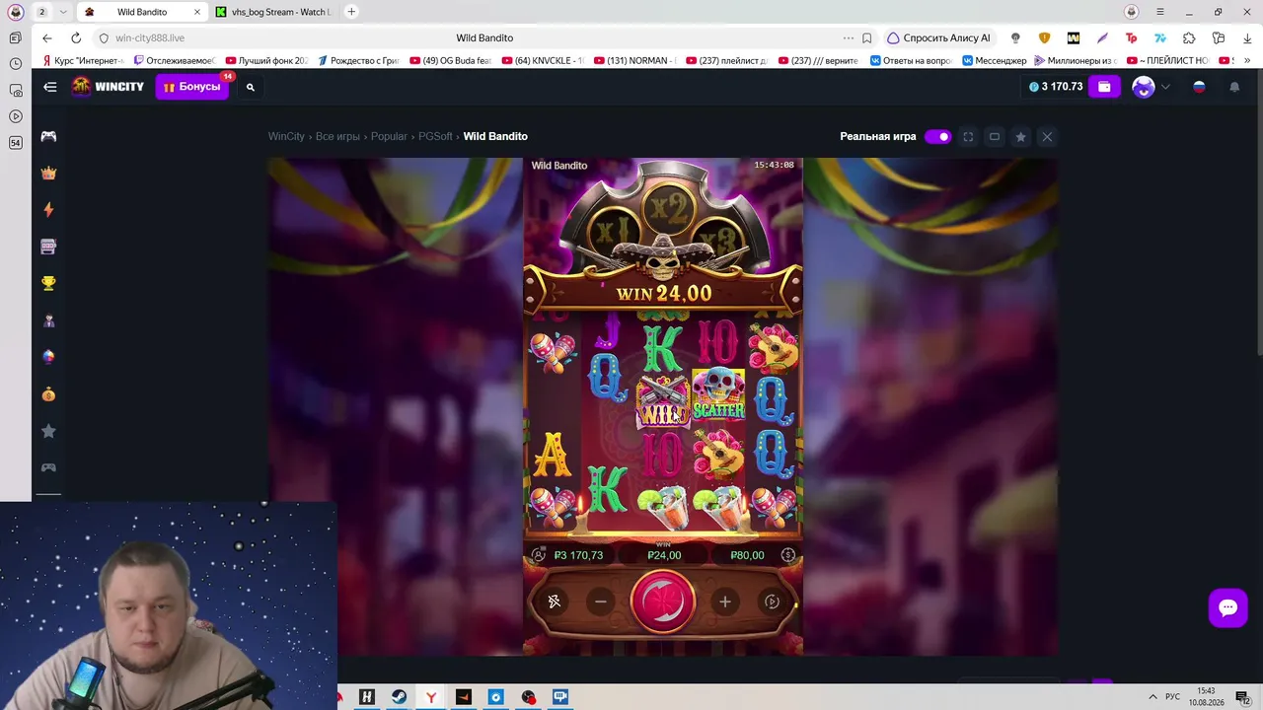This screenshot has width=1263, height=710.
Task: Open browser history clock in sidebar
Action: (x=15, y=64)
